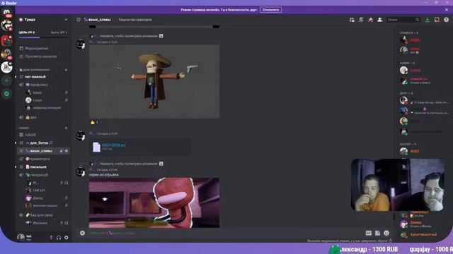Open user settings gear icon

coord(66,237)
